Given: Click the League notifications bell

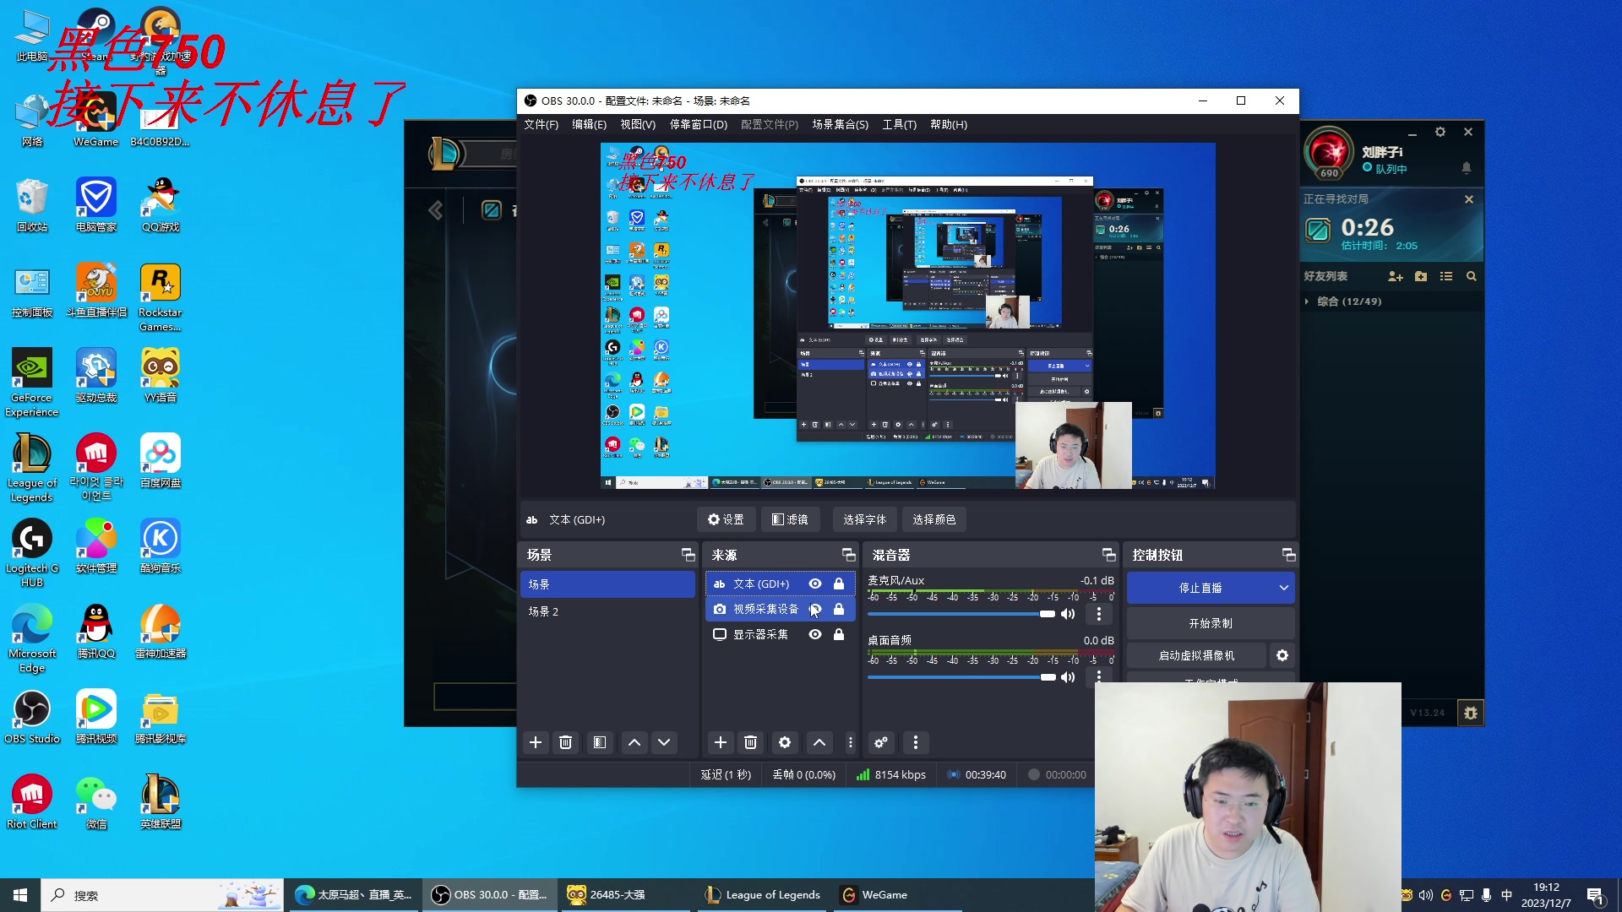Looking at the screenshot, I should (1467, 168).
